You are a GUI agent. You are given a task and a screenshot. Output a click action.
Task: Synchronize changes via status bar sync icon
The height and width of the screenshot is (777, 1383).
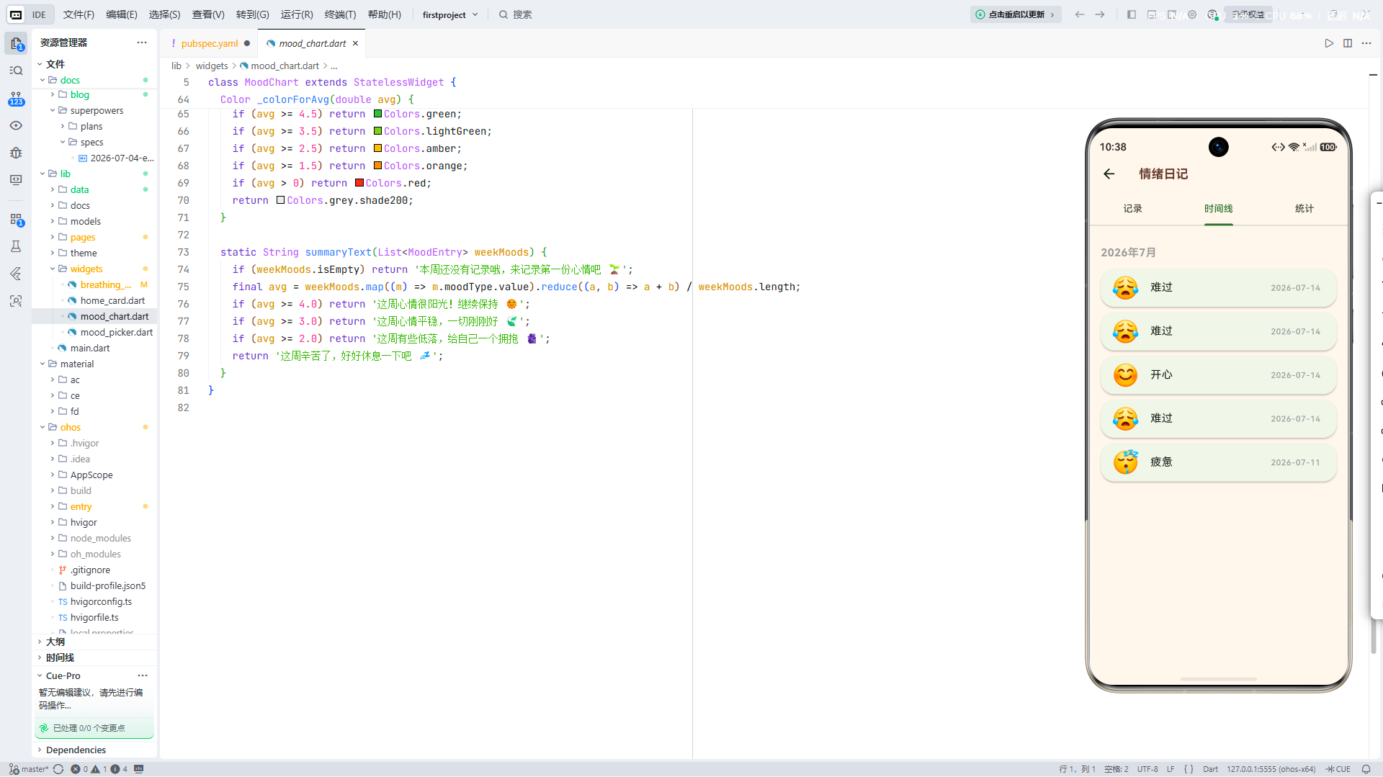(x=58, y=769)
